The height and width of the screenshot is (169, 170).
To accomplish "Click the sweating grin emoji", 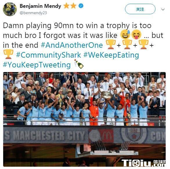I will pyautogui.click(x=125, y=35).
